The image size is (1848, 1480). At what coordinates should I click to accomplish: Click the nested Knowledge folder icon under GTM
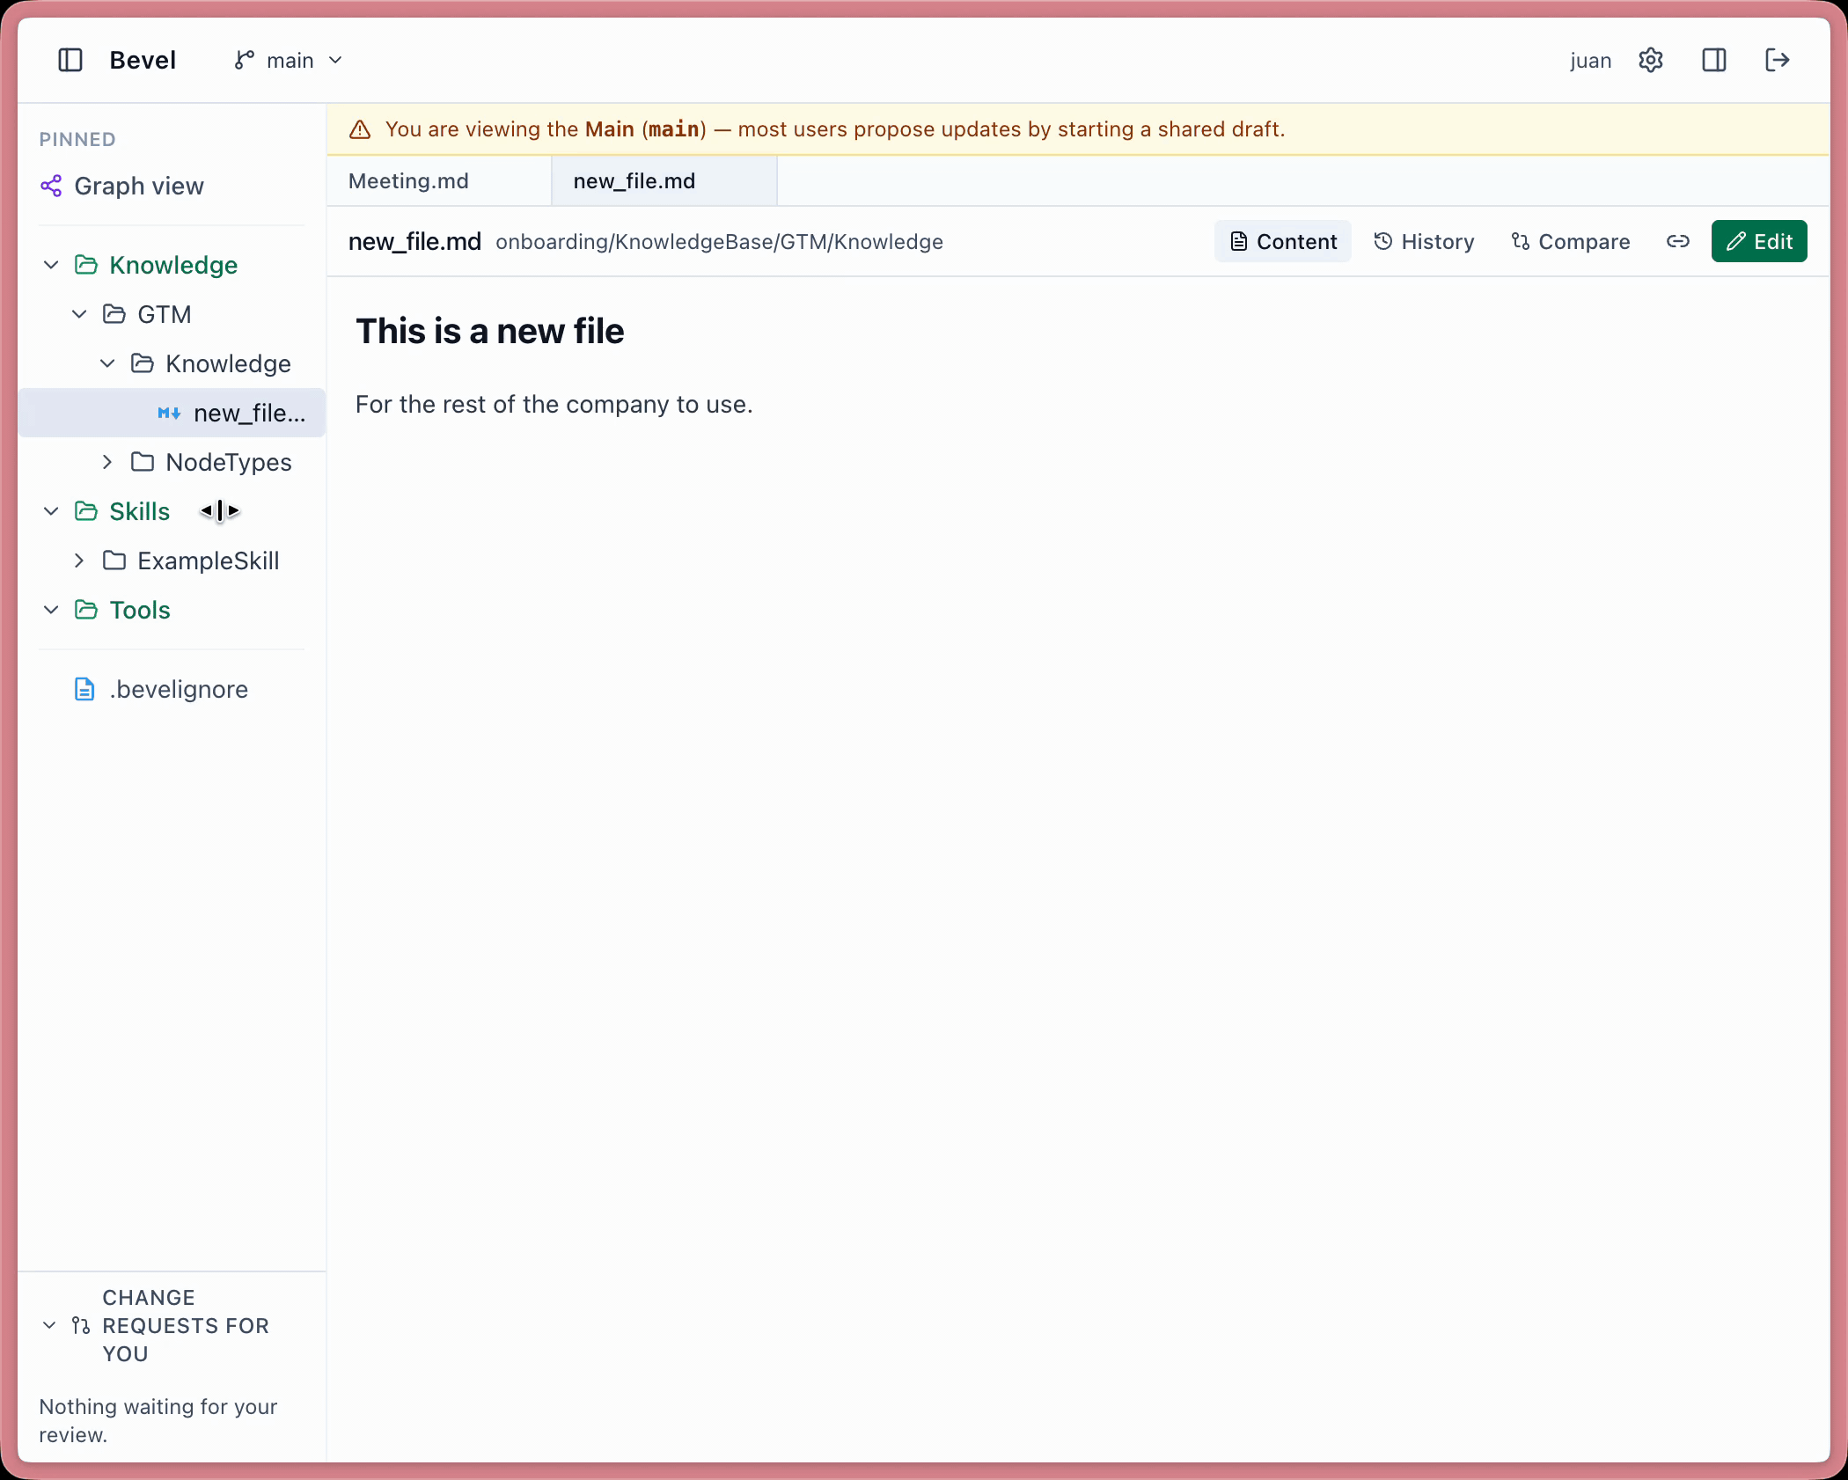143,363
